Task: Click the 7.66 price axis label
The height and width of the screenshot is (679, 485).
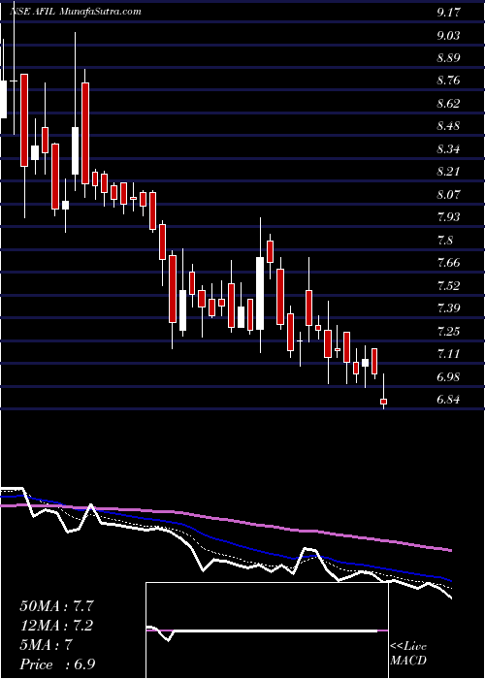Action: click(x=448, y=263)
